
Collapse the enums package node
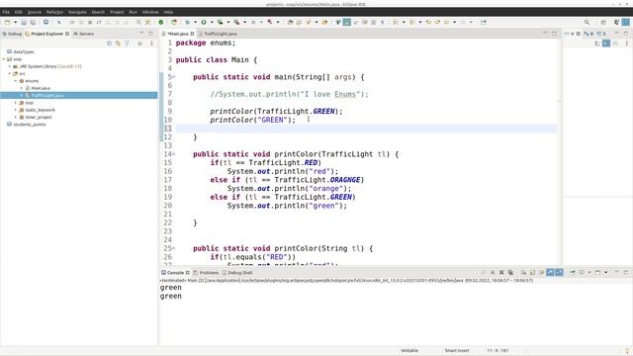[x=16, y=81]
